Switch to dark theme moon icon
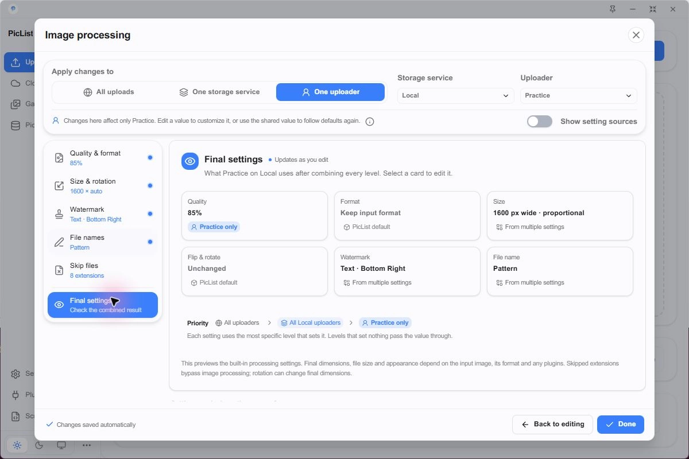The height and width of the screenshot is (459, 689). point(39,445)
